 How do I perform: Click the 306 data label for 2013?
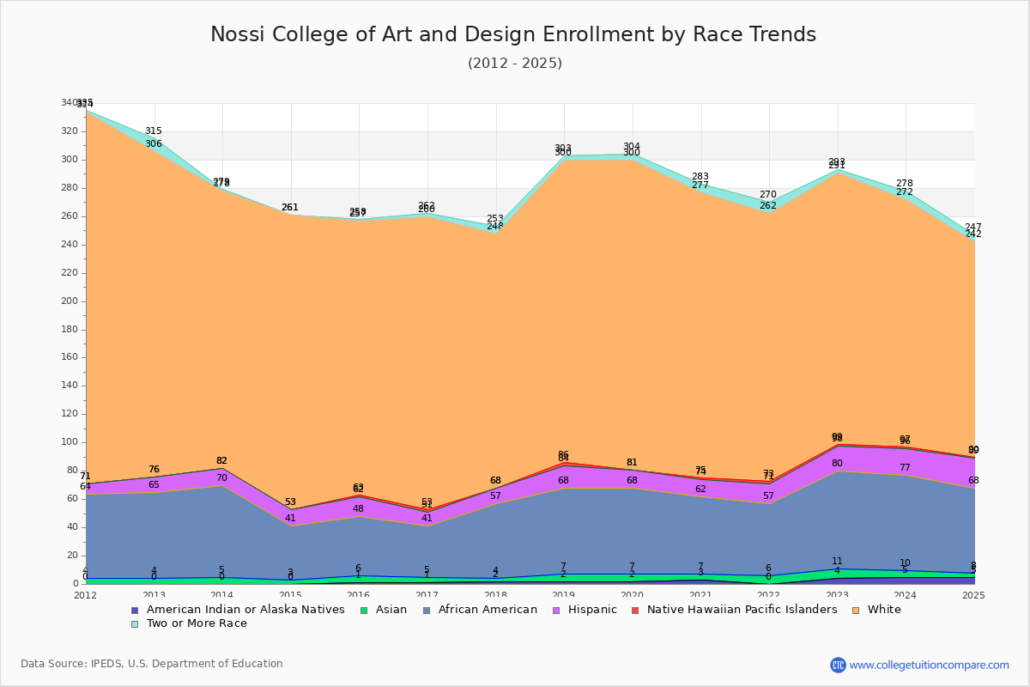154,144
